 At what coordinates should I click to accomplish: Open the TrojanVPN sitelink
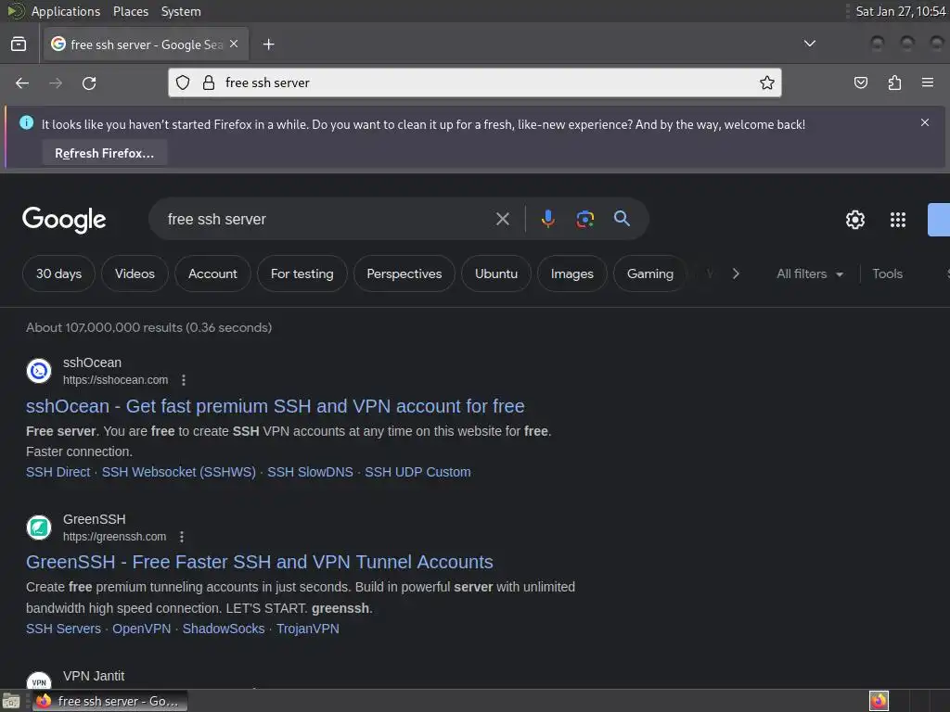(308, 629)
